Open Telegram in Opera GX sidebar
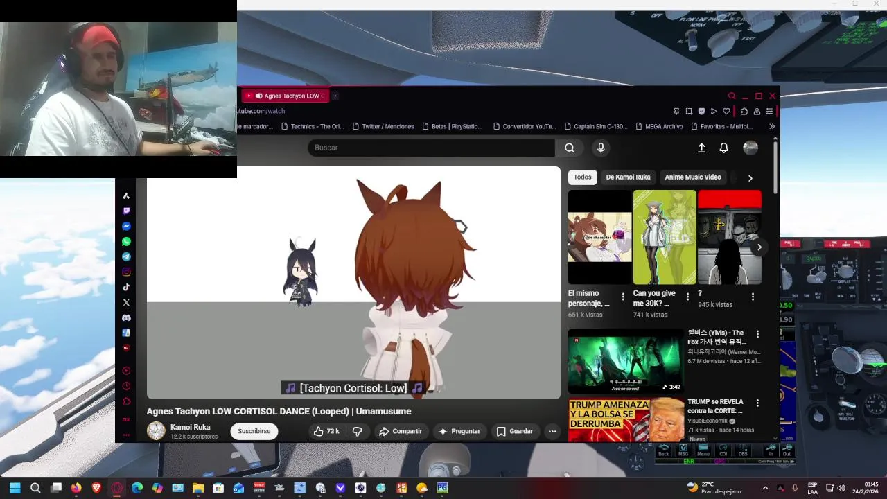Viewport: 887px width, 499px height. 126,256
